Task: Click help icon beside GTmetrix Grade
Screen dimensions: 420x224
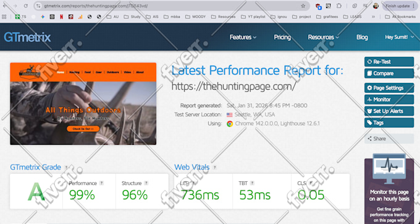Action: tap(66, 167)
